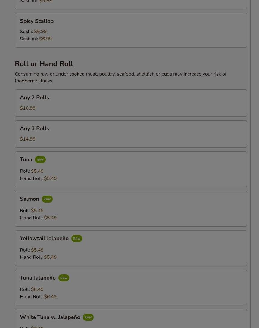Click the $10.99 price for Any 2 Rolls
This screenshot has height=328, width=259.
pyautogui.click(x=28, y=108)
